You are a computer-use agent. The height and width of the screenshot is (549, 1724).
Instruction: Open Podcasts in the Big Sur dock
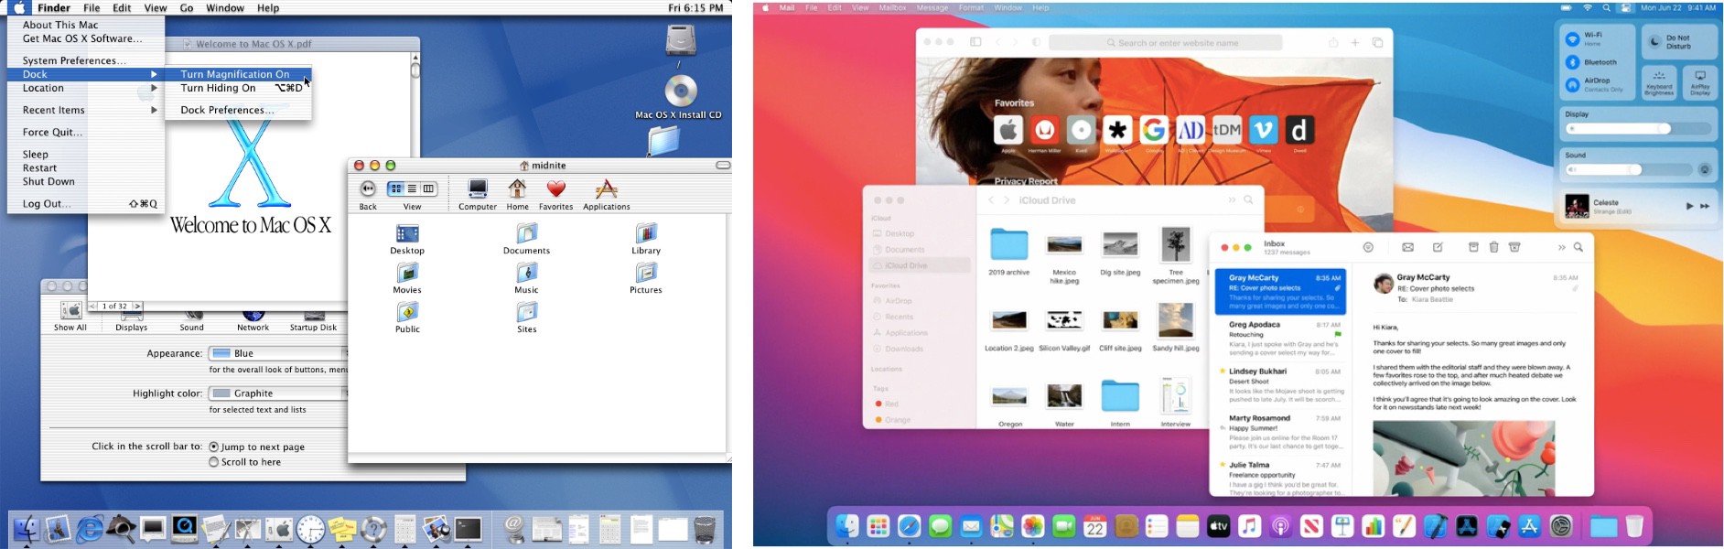tap(1281, 526)
